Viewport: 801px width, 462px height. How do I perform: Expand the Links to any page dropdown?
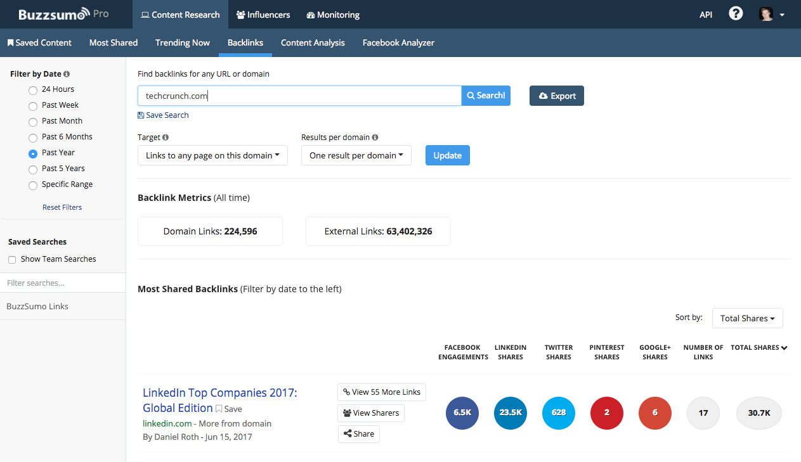point(212,155)
